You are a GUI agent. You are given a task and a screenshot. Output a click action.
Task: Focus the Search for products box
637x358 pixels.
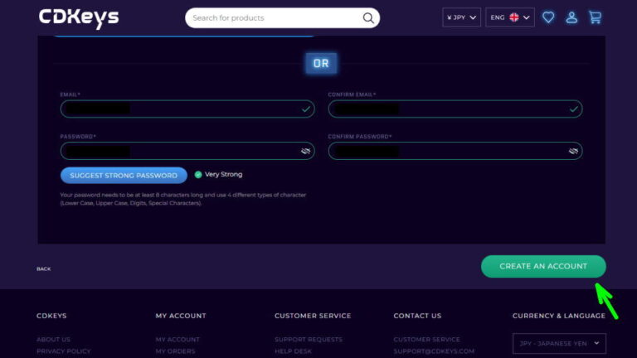pyautogui.click(x=274, y=17)
